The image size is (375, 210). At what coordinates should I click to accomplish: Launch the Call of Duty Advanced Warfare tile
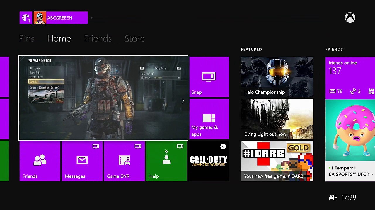209,161
